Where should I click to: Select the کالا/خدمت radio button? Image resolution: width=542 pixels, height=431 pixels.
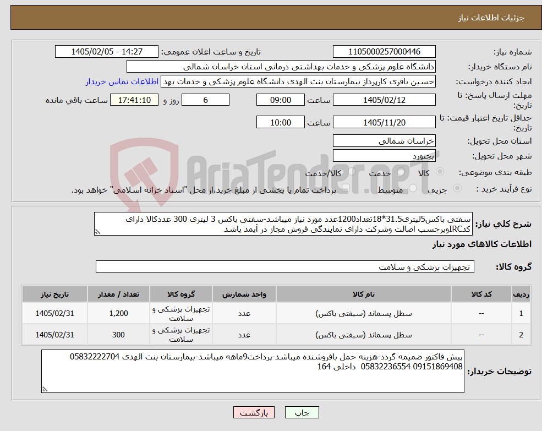point(352,171)
